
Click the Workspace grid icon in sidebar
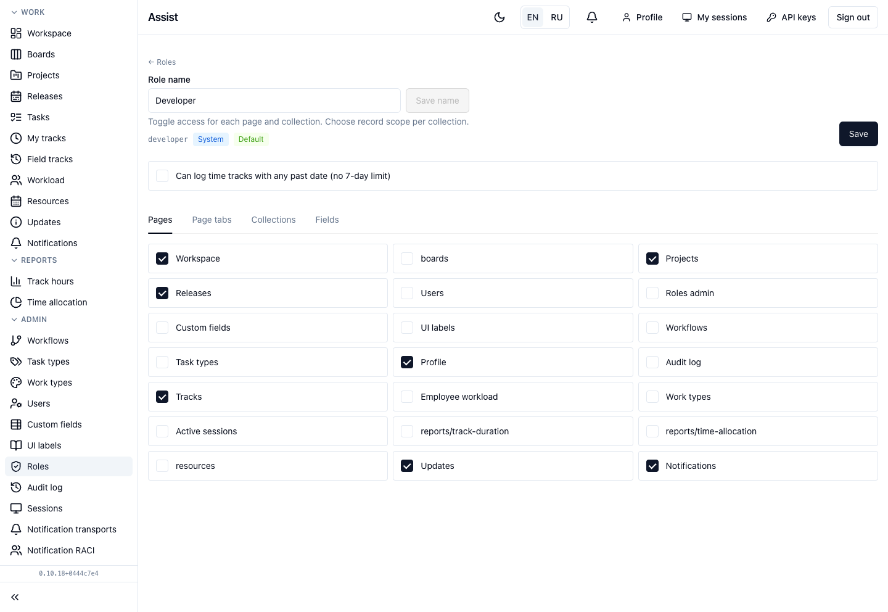pyautogui.click(x=16, y=33)
